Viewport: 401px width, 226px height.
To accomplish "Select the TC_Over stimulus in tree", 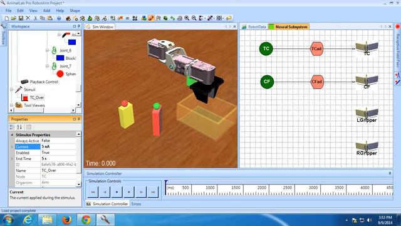I will coord(37,98).
